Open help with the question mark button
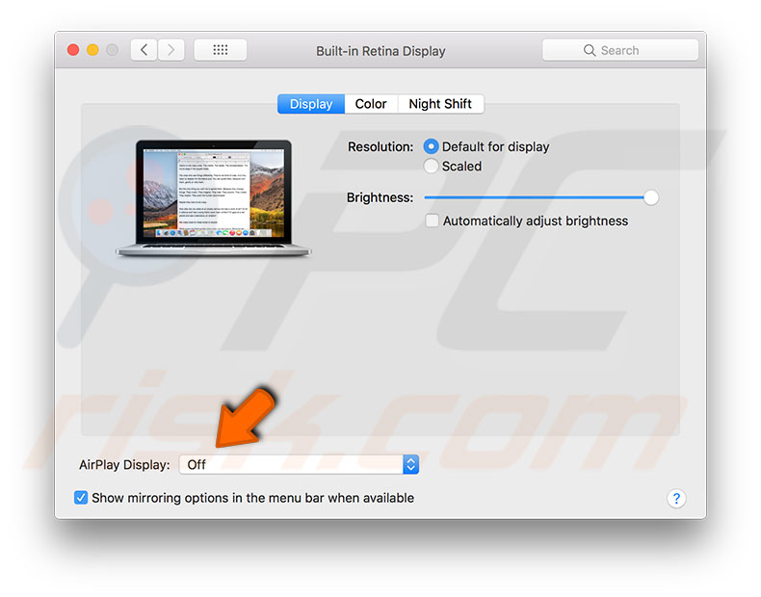 coord(676,498)
